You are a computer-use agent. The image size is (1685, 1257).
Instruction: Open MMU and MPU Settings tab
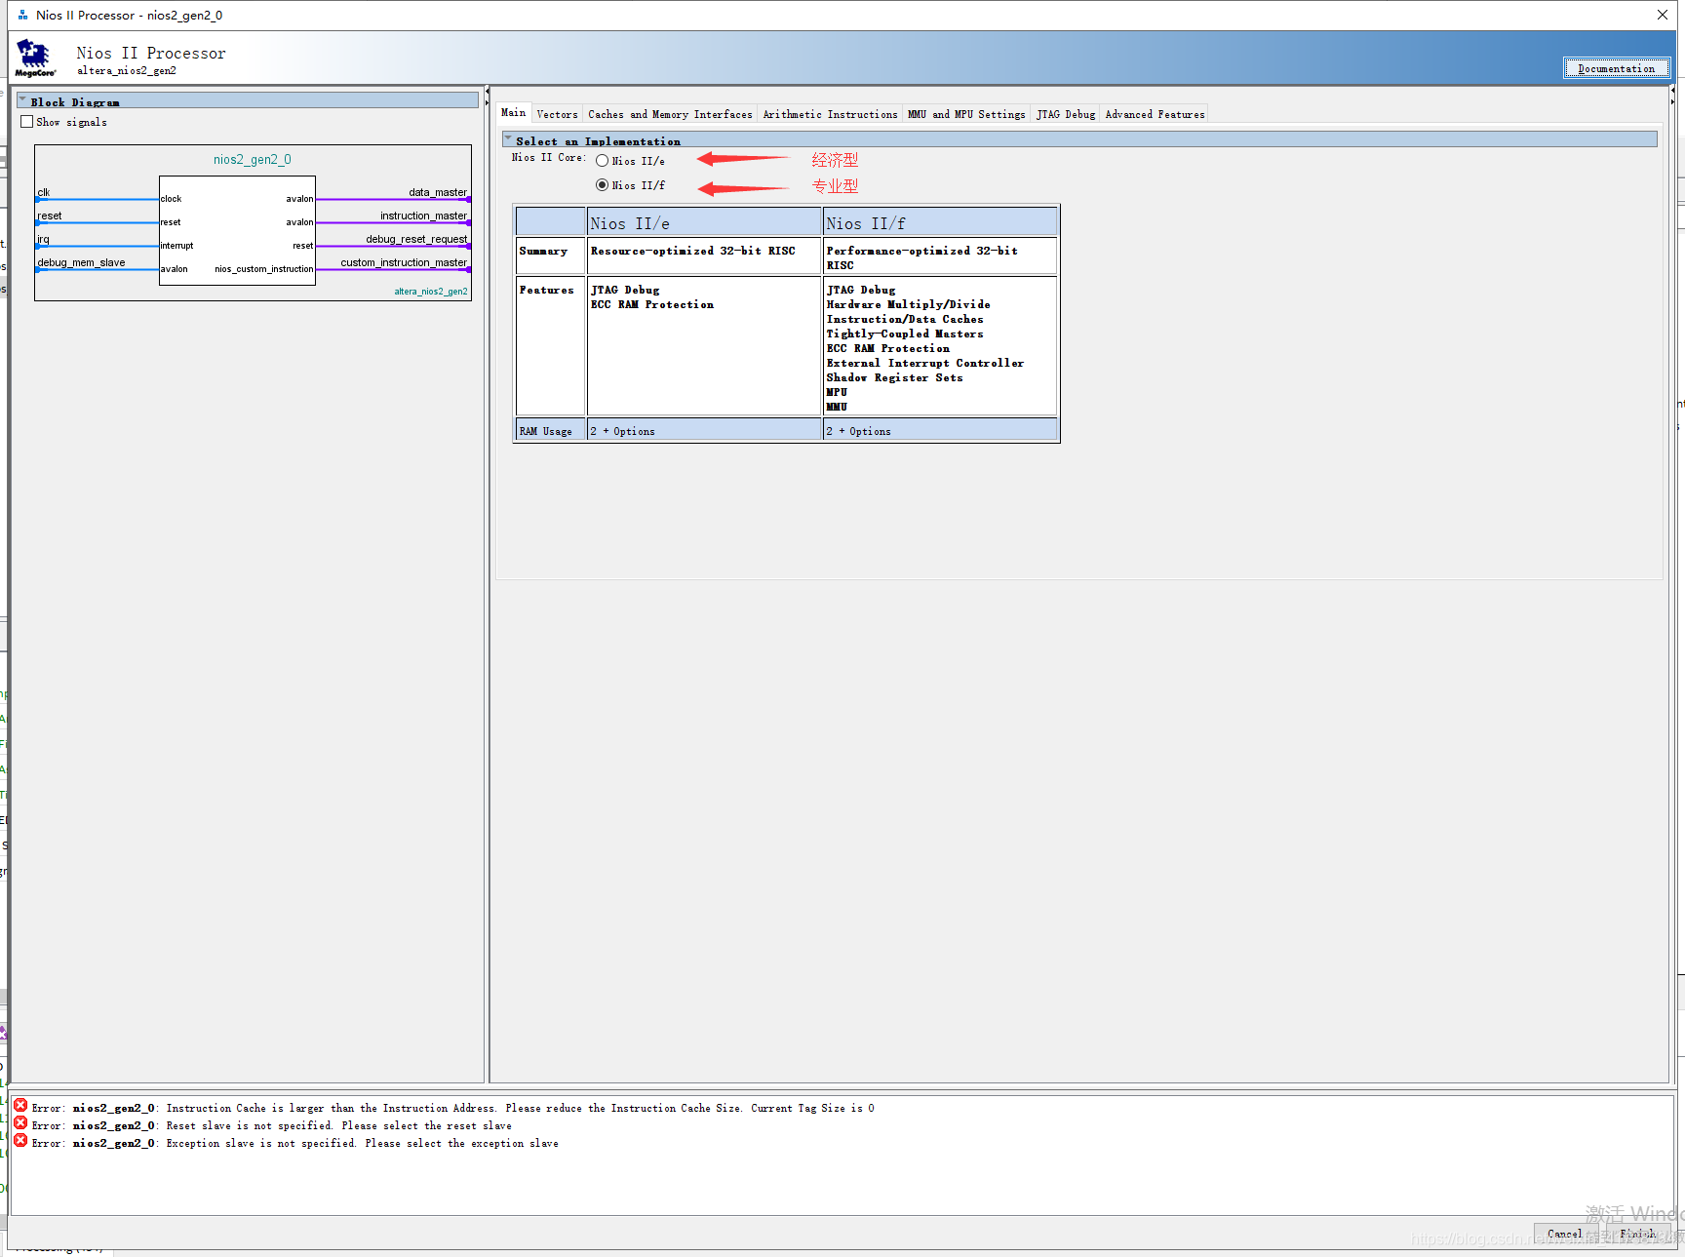click(966, 114)
